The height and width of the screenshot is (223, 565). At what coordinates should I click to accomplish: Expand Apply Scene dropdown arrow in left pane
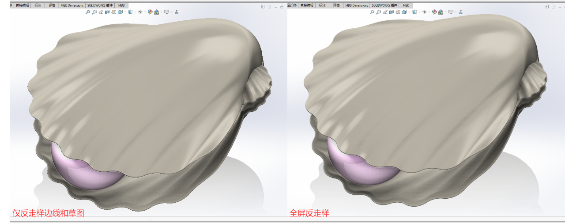161,12
